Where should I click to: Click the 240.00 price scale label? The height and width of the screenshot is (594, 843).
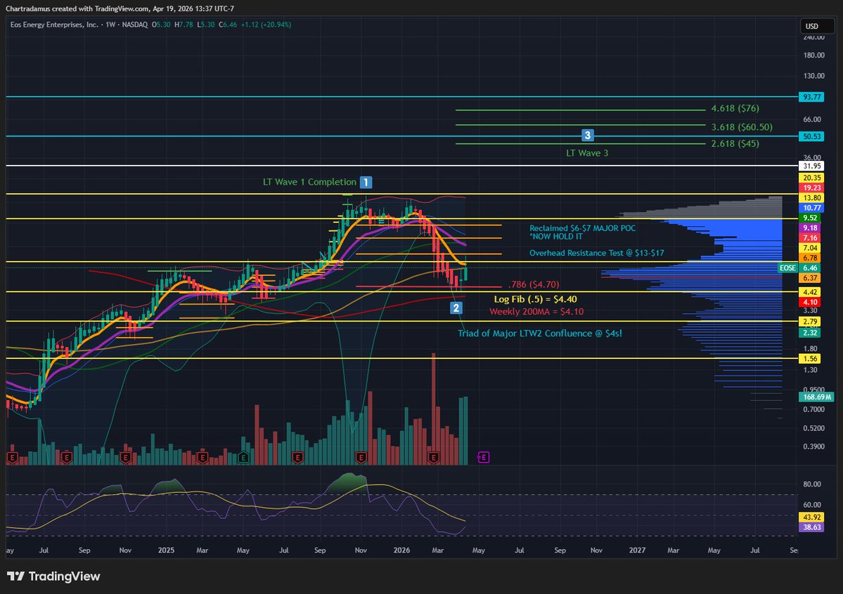[x=814, y=38]
